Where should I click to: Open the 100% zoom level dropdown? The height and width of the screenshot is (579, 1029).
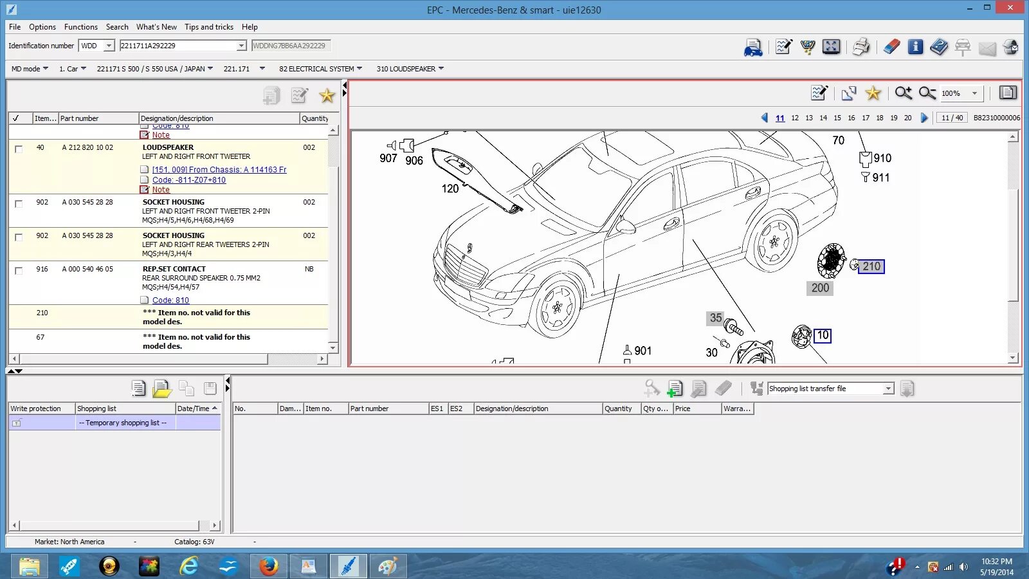click(x=974, y=93)
